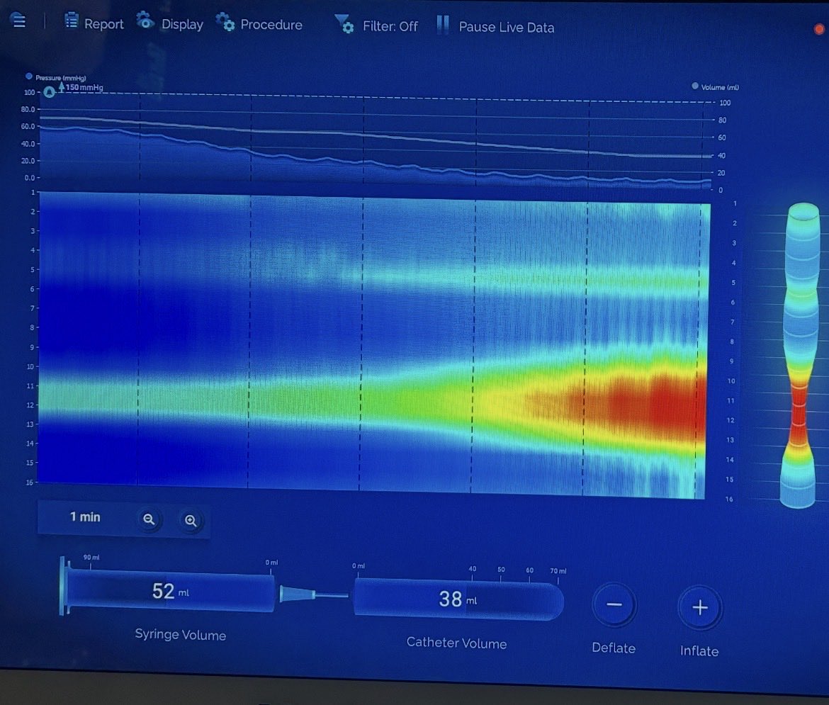
Task: Click the Catheter Volume label
Action: click(456, 643)
